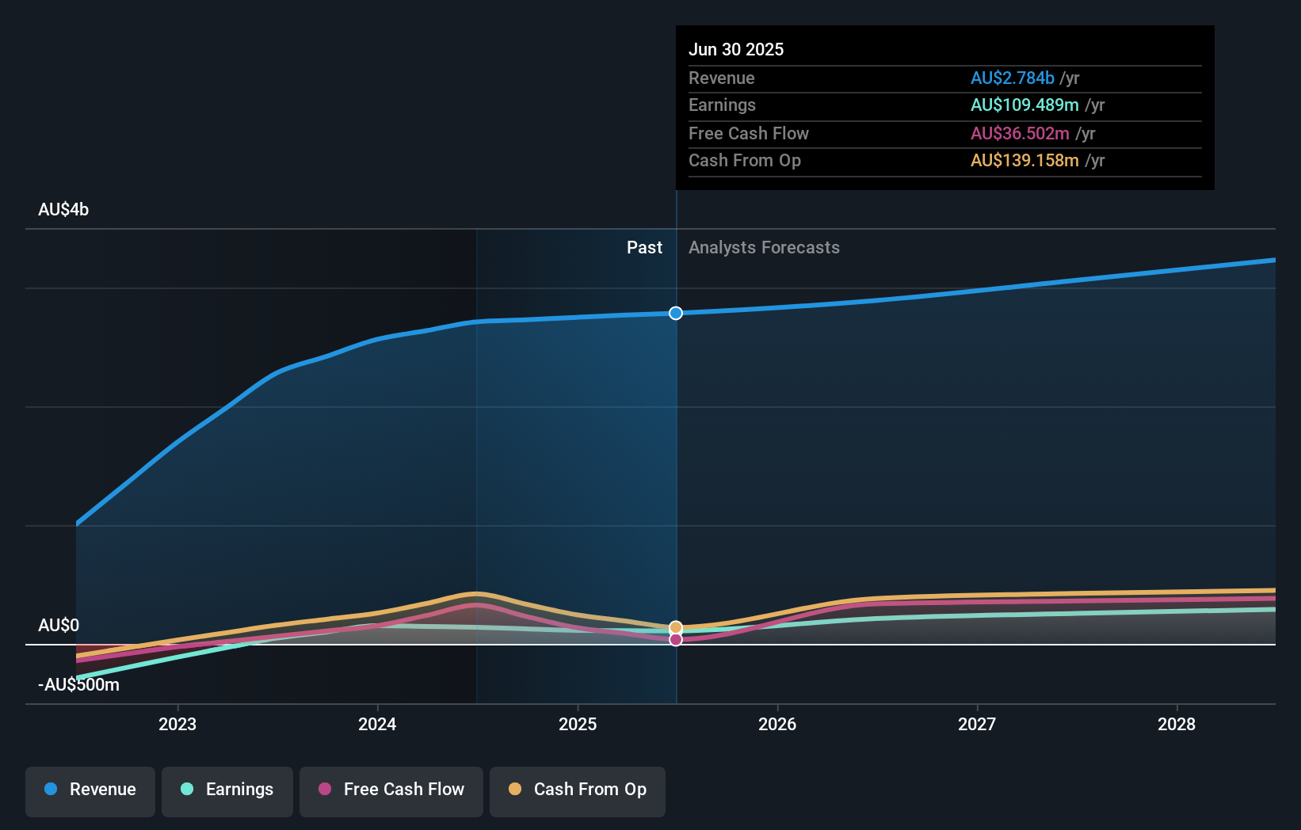Click the pink Free Cash Flow color swatch

[x=324, y=790]
